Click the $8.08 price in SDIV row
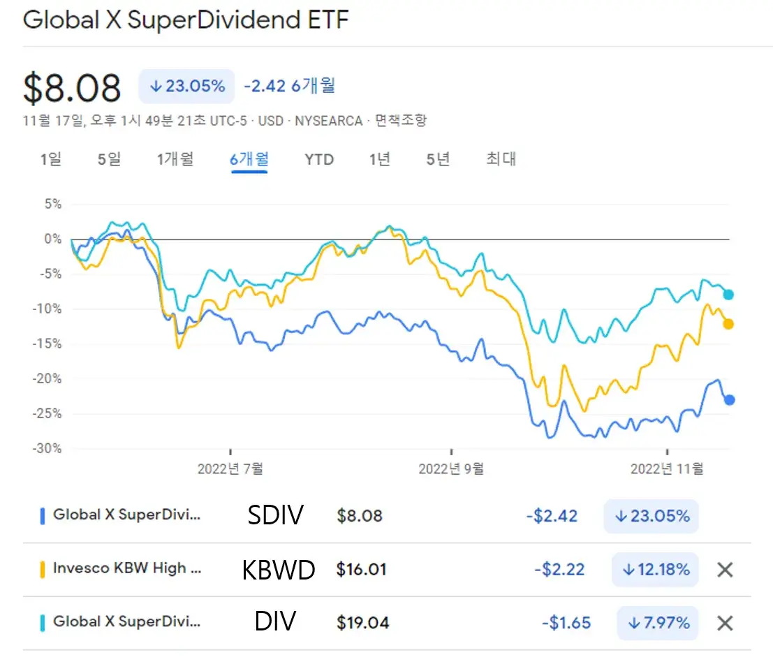 (x=360, y=516)
